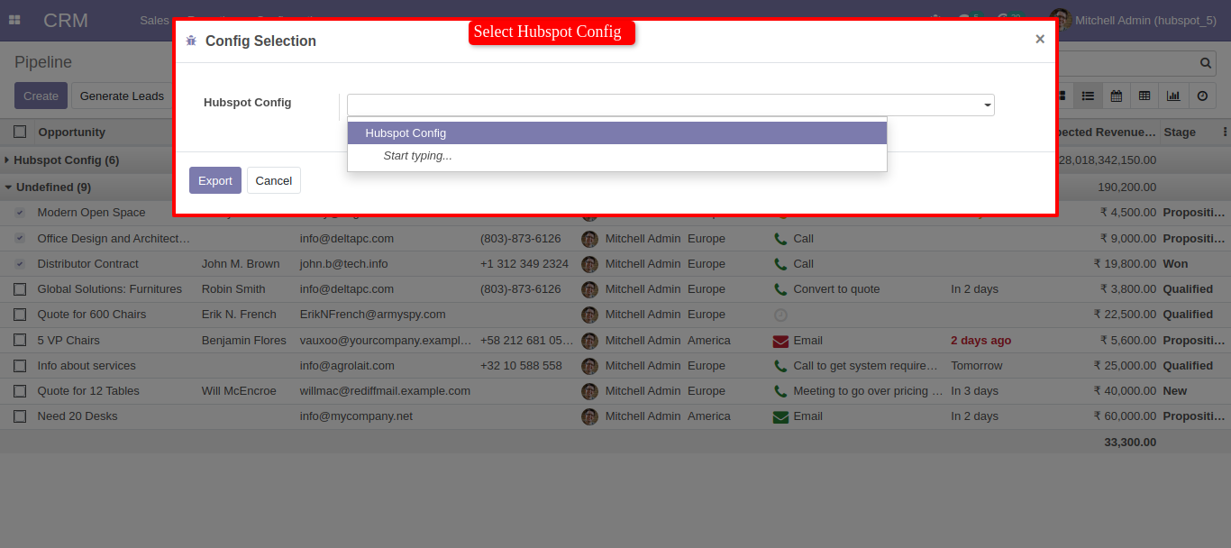The image size is (1231, 548).
Task: Sort by the Stage column header
Action: pos(1180,132)
